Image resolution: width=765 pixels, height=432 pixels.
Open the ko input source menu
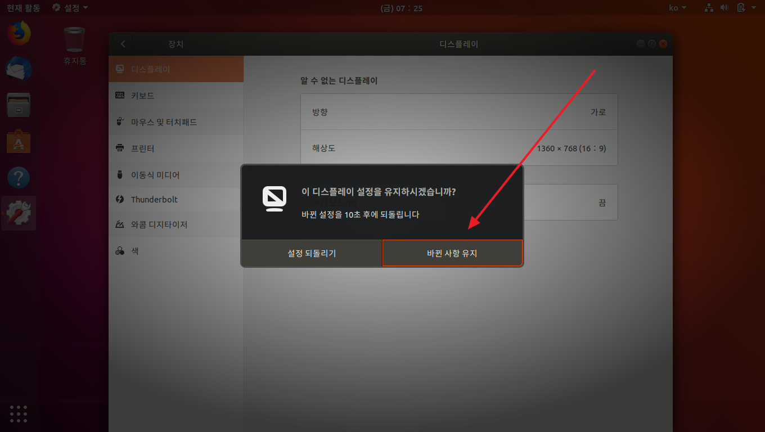coord(677,8)
